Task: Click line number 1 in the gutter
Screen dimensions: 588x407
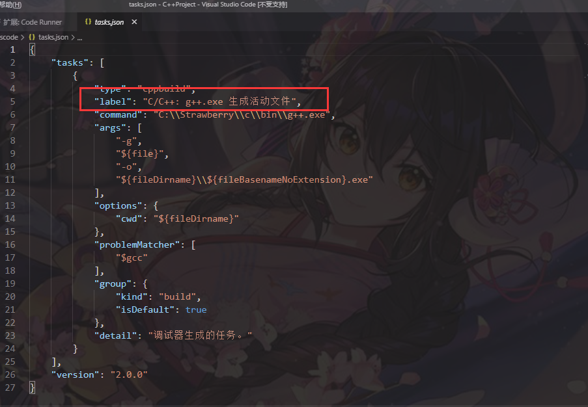Action: [x=13, y=49]
